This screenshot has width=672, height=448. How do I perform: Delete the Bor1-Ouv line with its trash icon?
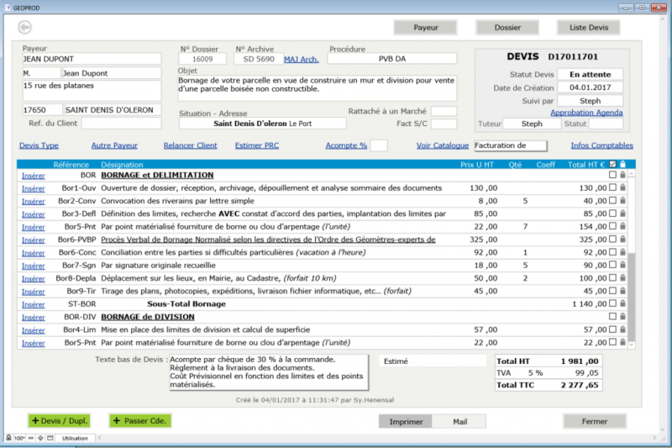click(x=622, y=188)
